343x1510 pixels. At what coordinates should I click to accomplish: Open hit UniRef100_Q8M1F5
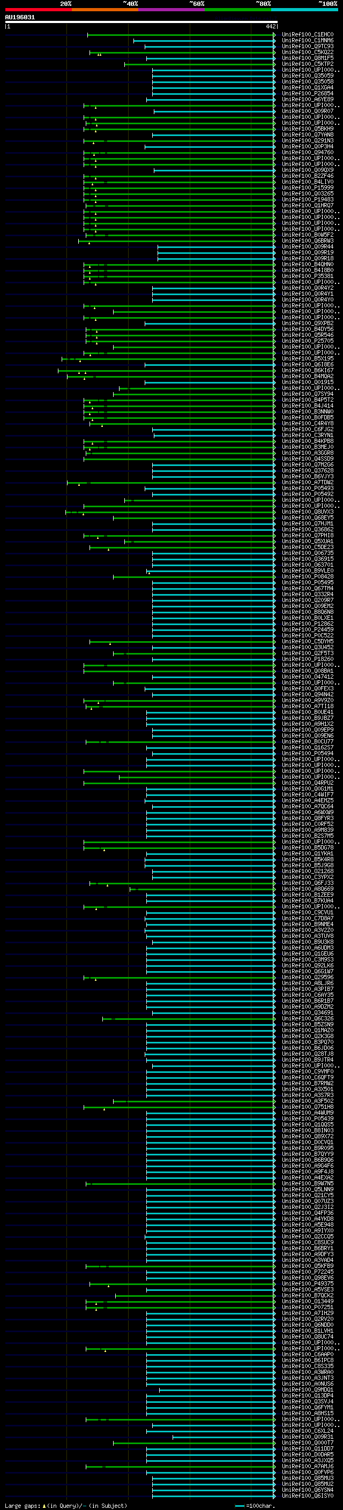click(x=307, y=58)
